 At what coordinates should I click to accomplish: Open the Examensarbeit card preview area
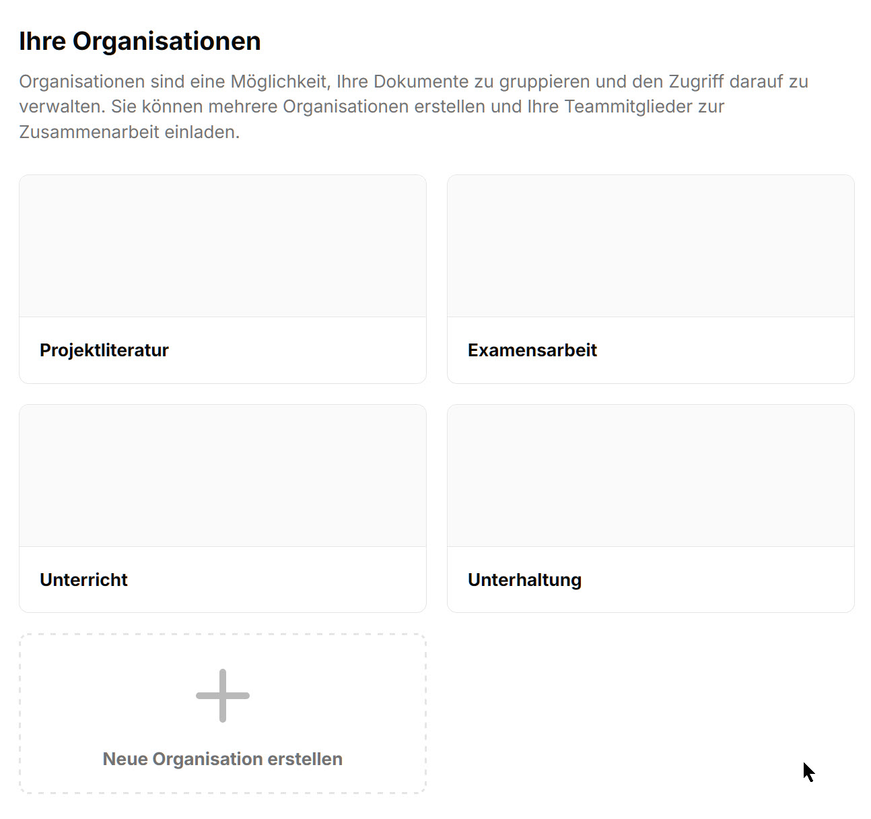(651, 246)
